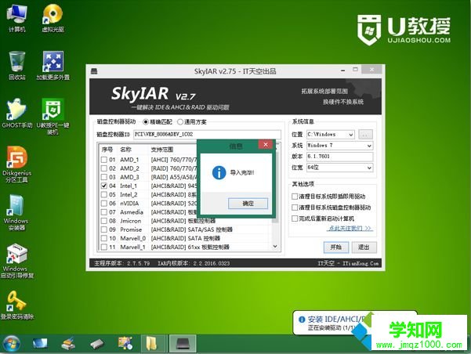
Task: Click the 主程序版本 2.7.5.79 status text
Action: tap(122, 263)
